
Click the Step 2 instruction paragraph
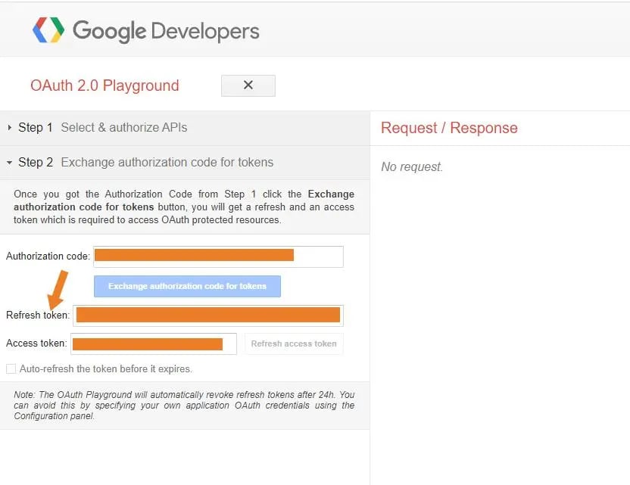[184, 207]
